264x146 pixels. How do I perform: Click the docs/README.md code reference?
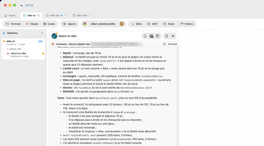124,92
